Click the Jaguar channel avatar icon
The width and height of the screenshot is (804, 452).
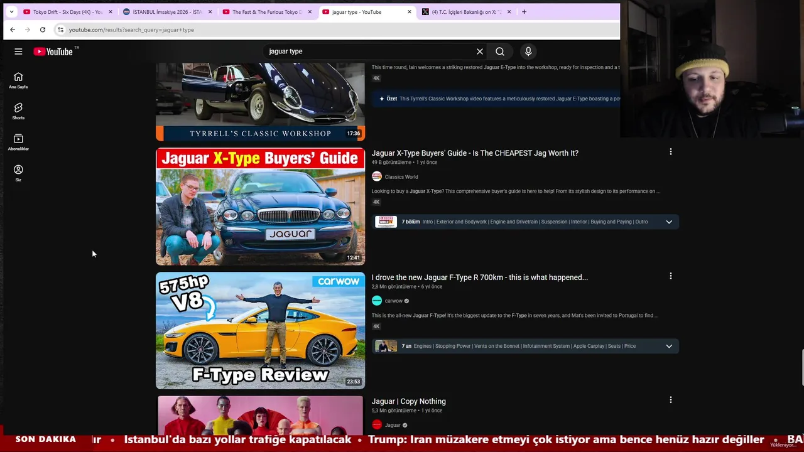point(377,425)
